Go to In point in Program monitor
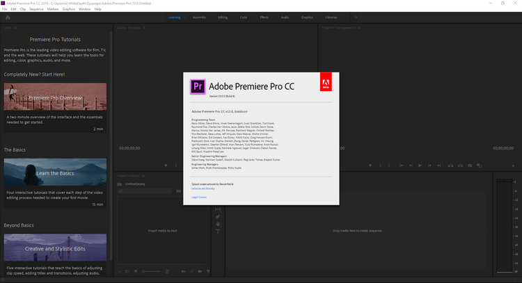 pos(402,165)
